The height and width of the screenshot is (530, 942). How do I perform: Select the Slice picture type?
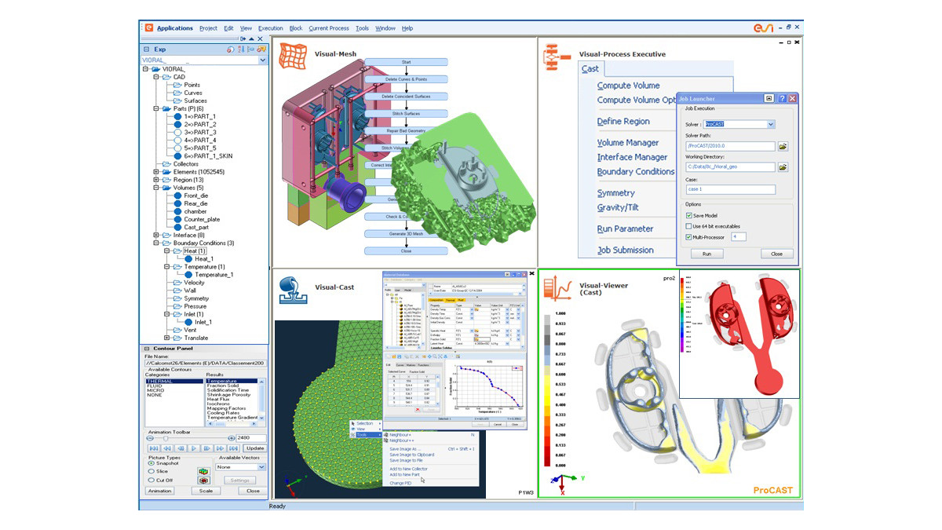pyautogui.click(x=151, y=471)
